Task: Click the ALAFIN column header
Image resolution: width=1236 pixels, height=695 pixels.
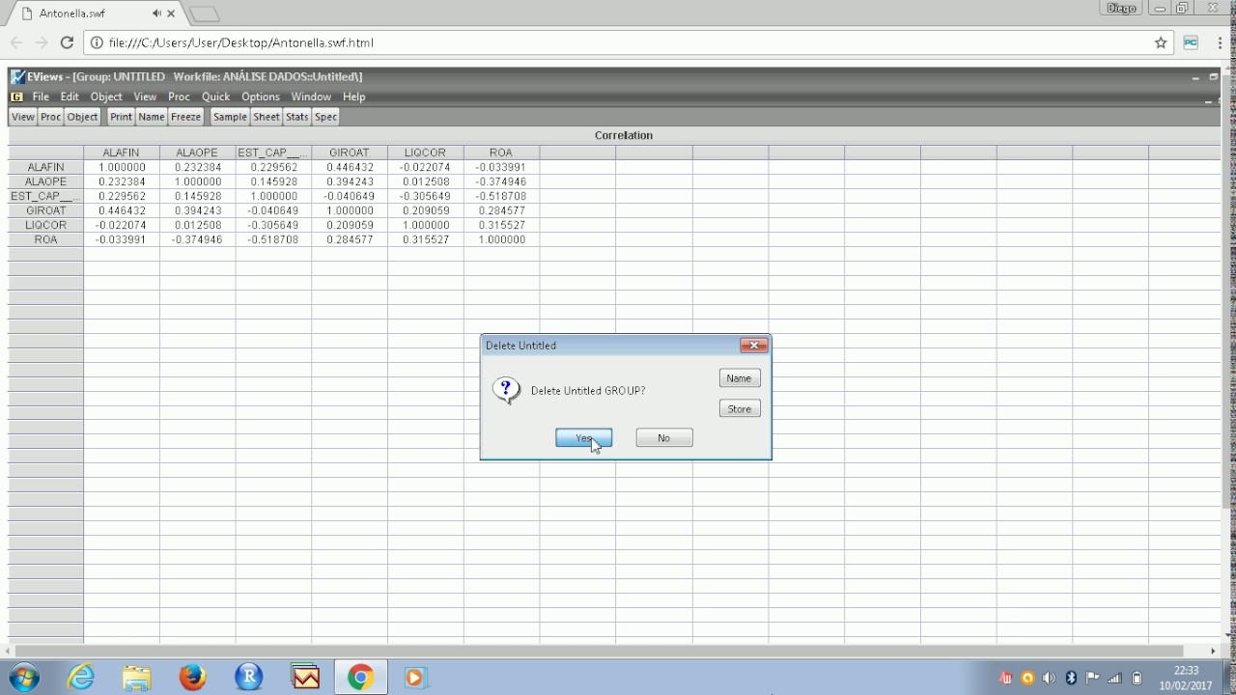Action: (x=121, y=153)
